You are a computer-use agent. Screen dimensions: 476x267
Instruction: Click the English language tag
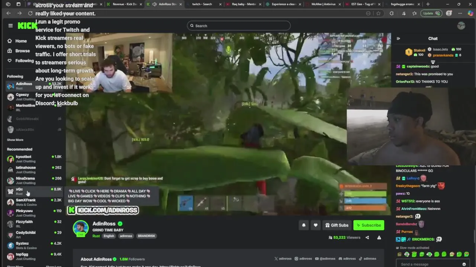pos(109,236)
